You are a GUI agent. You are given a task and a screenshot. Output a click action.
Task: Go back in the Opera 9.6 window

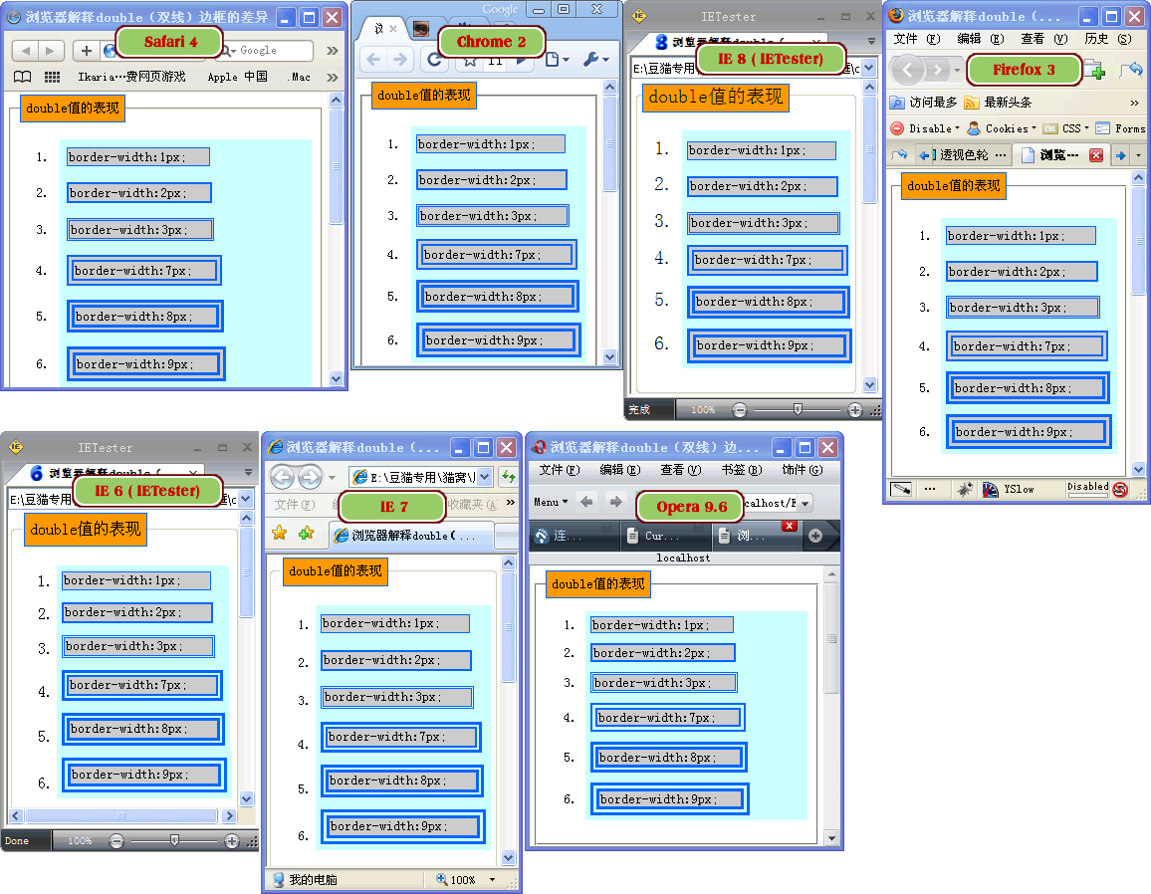click(586, 502)
